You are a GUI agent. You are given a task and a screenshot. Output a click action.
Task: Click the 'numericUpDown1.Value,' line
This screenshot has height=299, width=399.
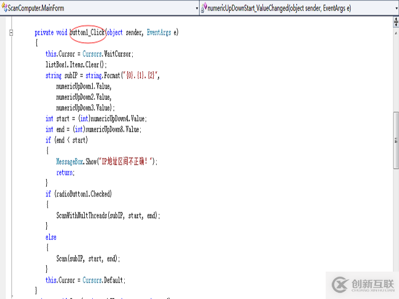(84, 86)
